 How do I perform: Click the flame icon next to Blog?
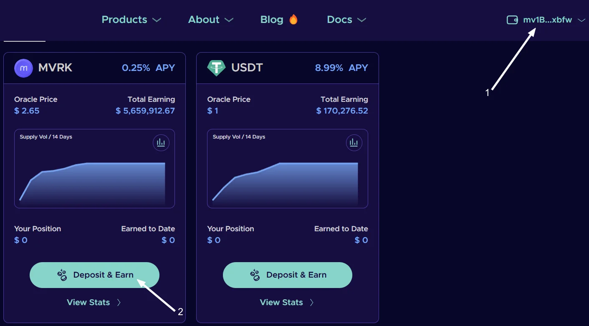[x=293, y=19]
